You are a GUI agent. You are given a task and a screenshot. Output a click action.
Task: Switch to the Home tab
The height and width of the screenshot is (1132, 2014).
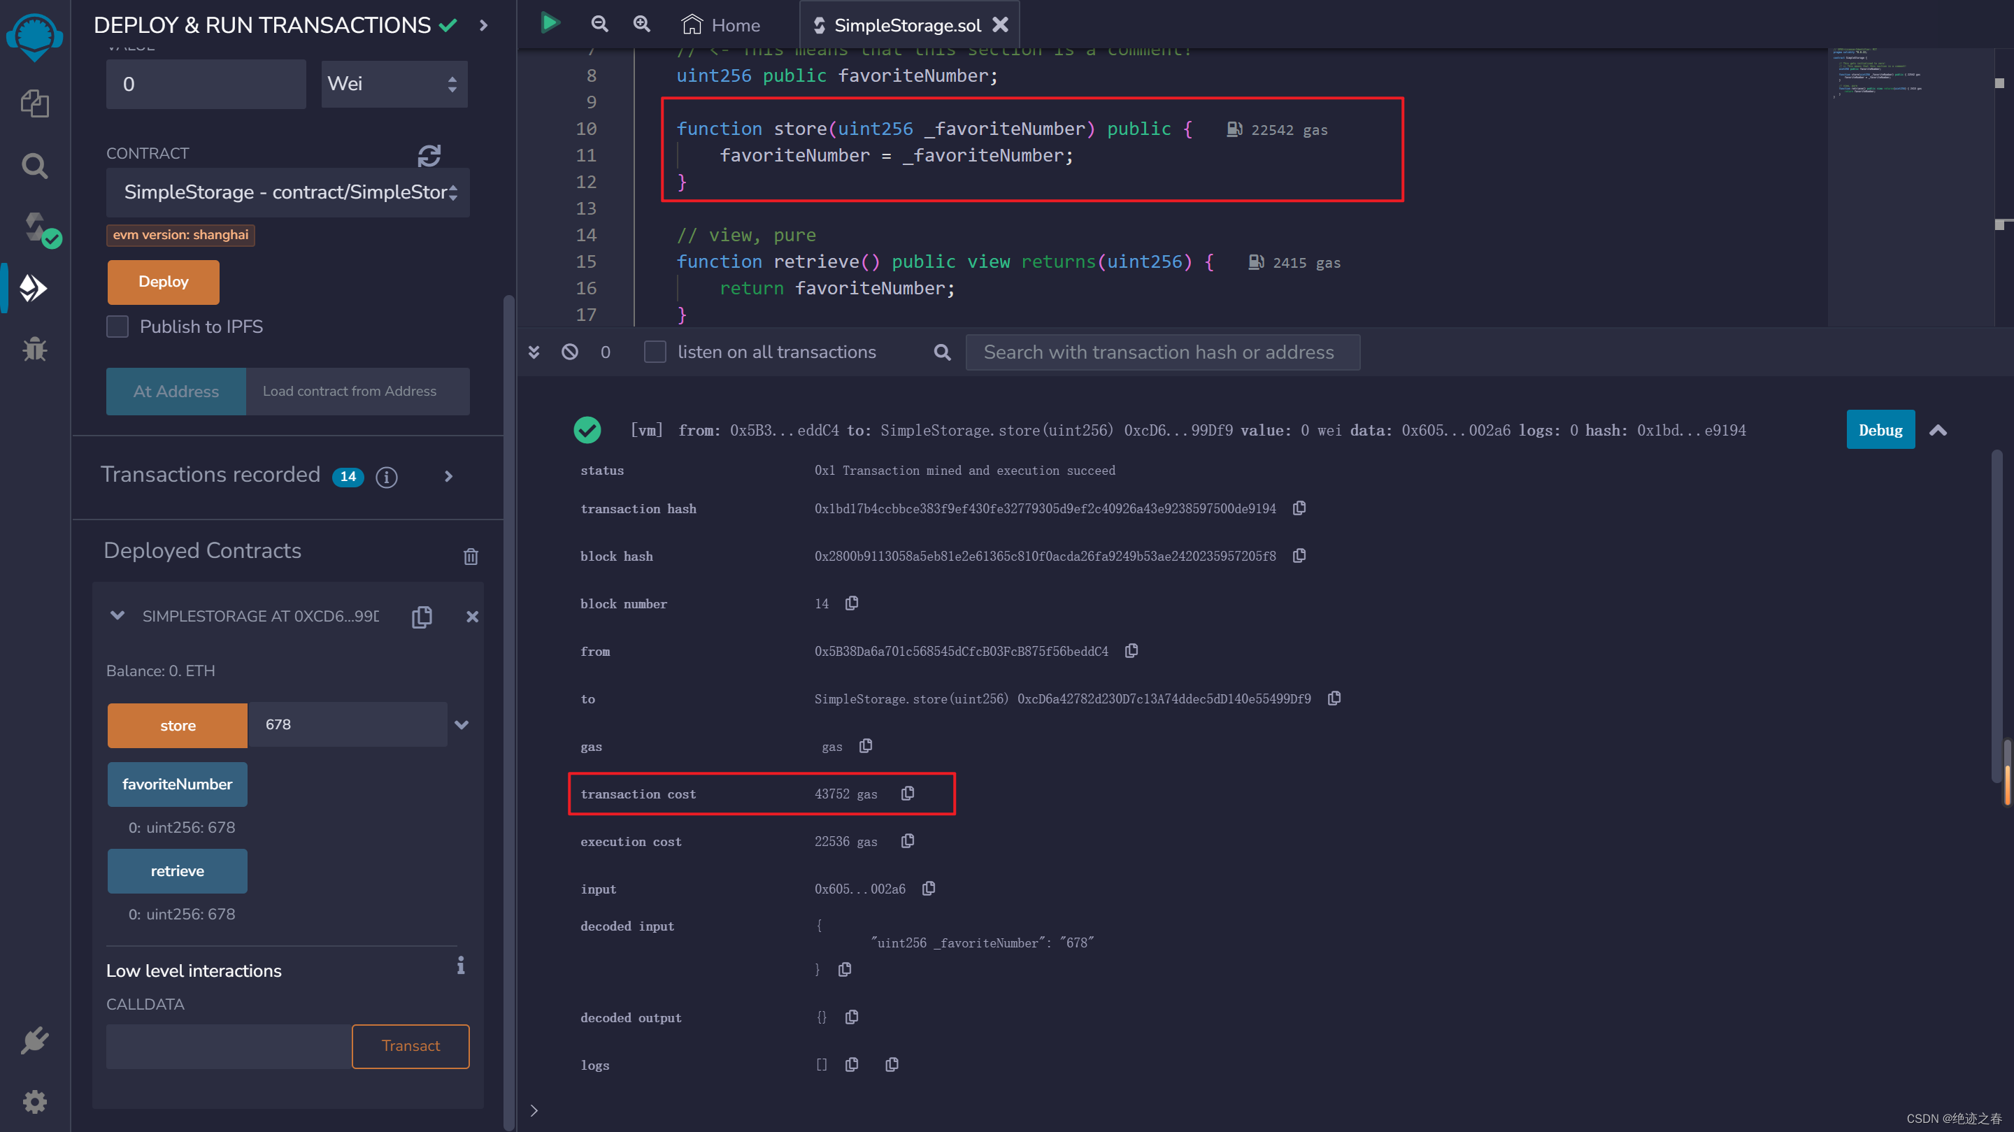(720, 25)
